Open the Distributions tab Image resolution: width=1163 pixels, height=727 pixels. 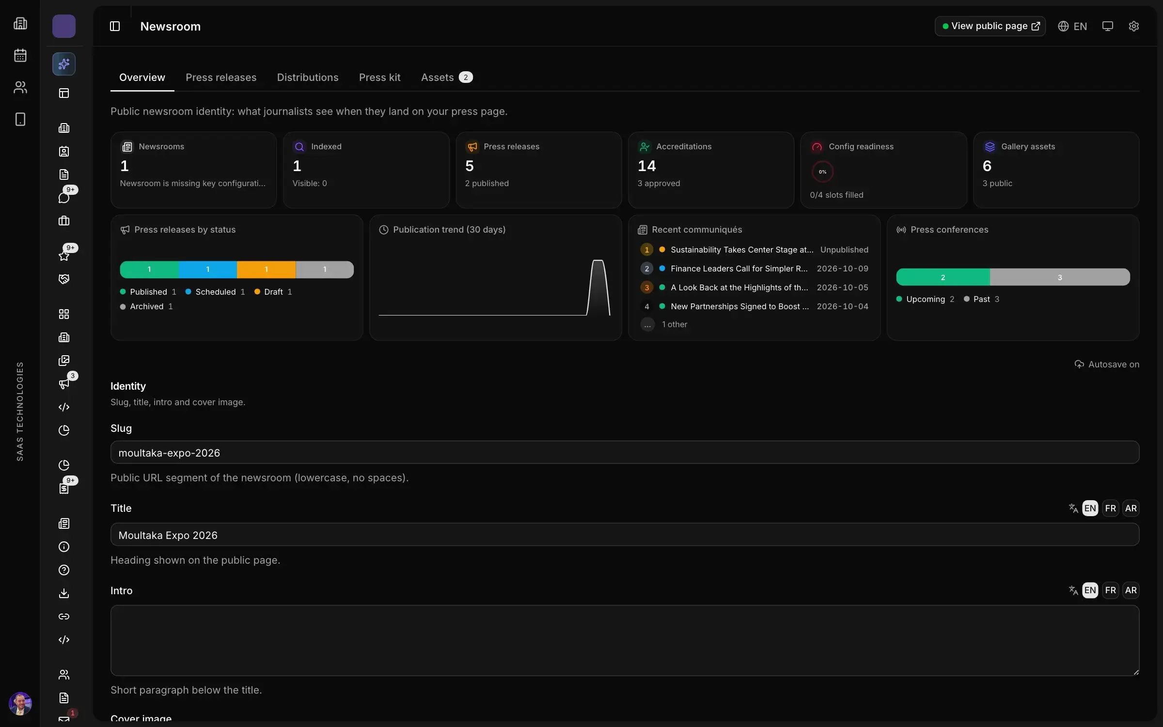pyautogui.click(x=308, y=78)
